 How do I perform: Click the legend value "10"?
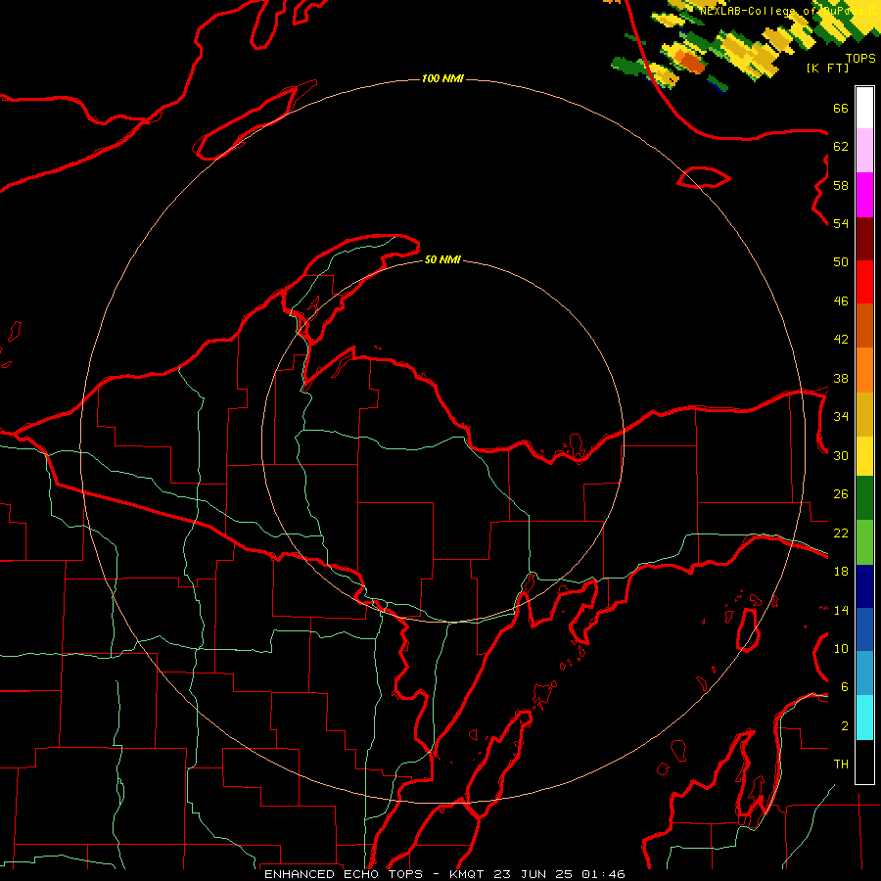pos(841,648)
